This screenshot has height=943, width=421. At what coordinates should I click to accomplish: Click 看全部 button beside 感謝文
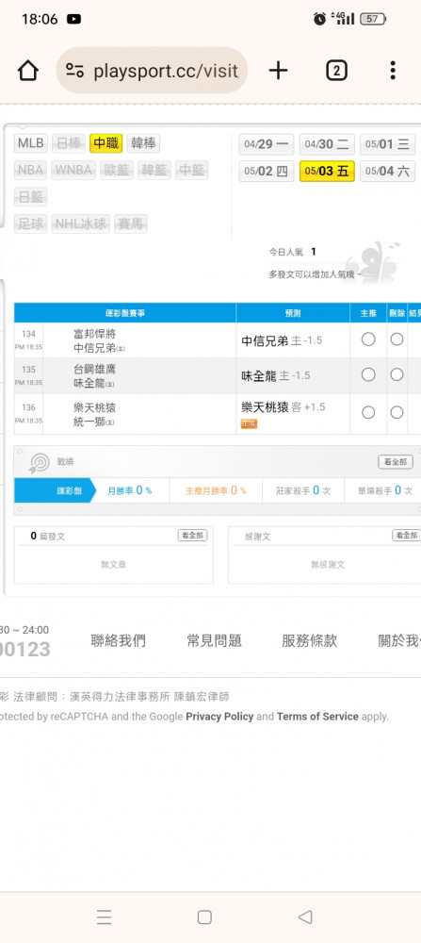click(406, 536)
